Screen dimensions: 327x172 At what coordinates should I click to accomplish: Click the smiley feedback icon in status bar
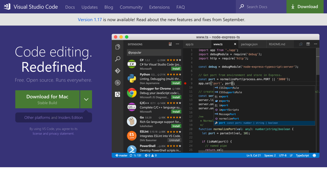pyautogui.click(x=314, y=156)
